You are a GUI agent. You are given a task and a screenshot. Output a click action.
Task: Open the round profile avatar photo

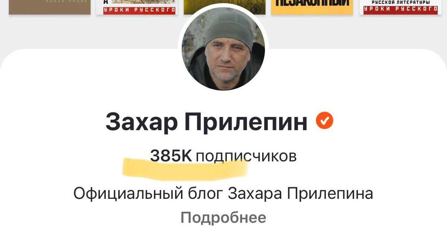coord(223,48)
